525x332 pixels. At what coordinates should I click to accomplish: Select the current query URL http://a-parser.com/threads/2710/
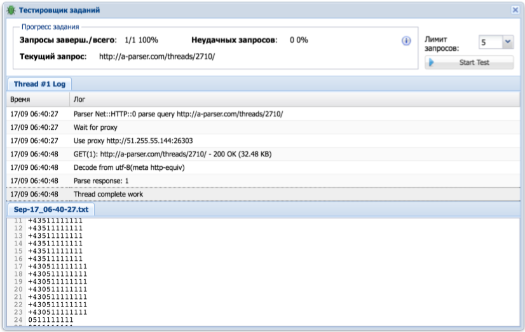[x=157, y=56]
